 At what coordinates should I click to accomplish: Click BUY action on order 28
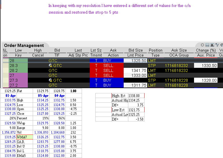pyautogui.click(x=107, y=61)
